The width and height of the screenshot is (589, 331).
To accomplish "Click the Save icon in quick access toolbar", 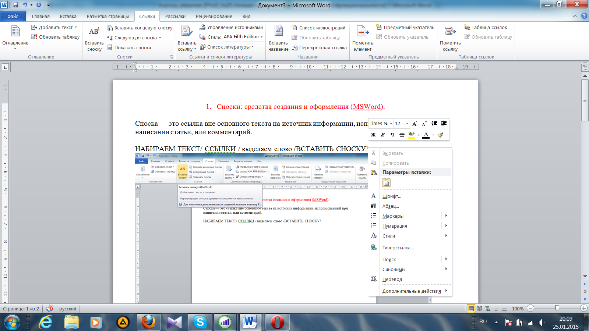I will pos(15,5).
